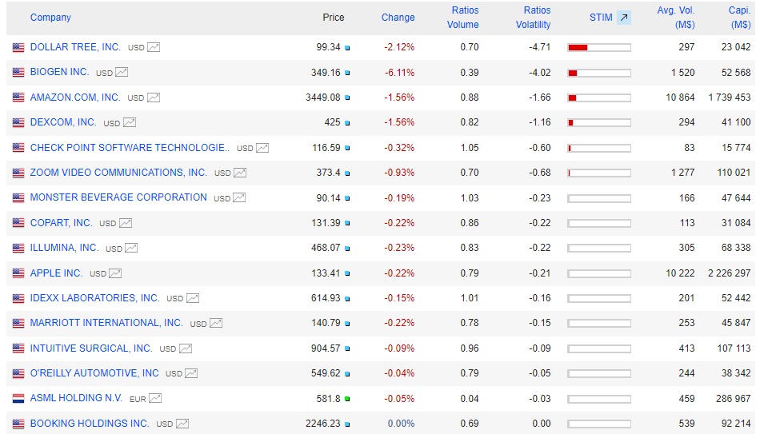768x434 pixels.
Task: Click Dollar Tree's volatility ratio -4.71
Action: (x=540, y=47)
